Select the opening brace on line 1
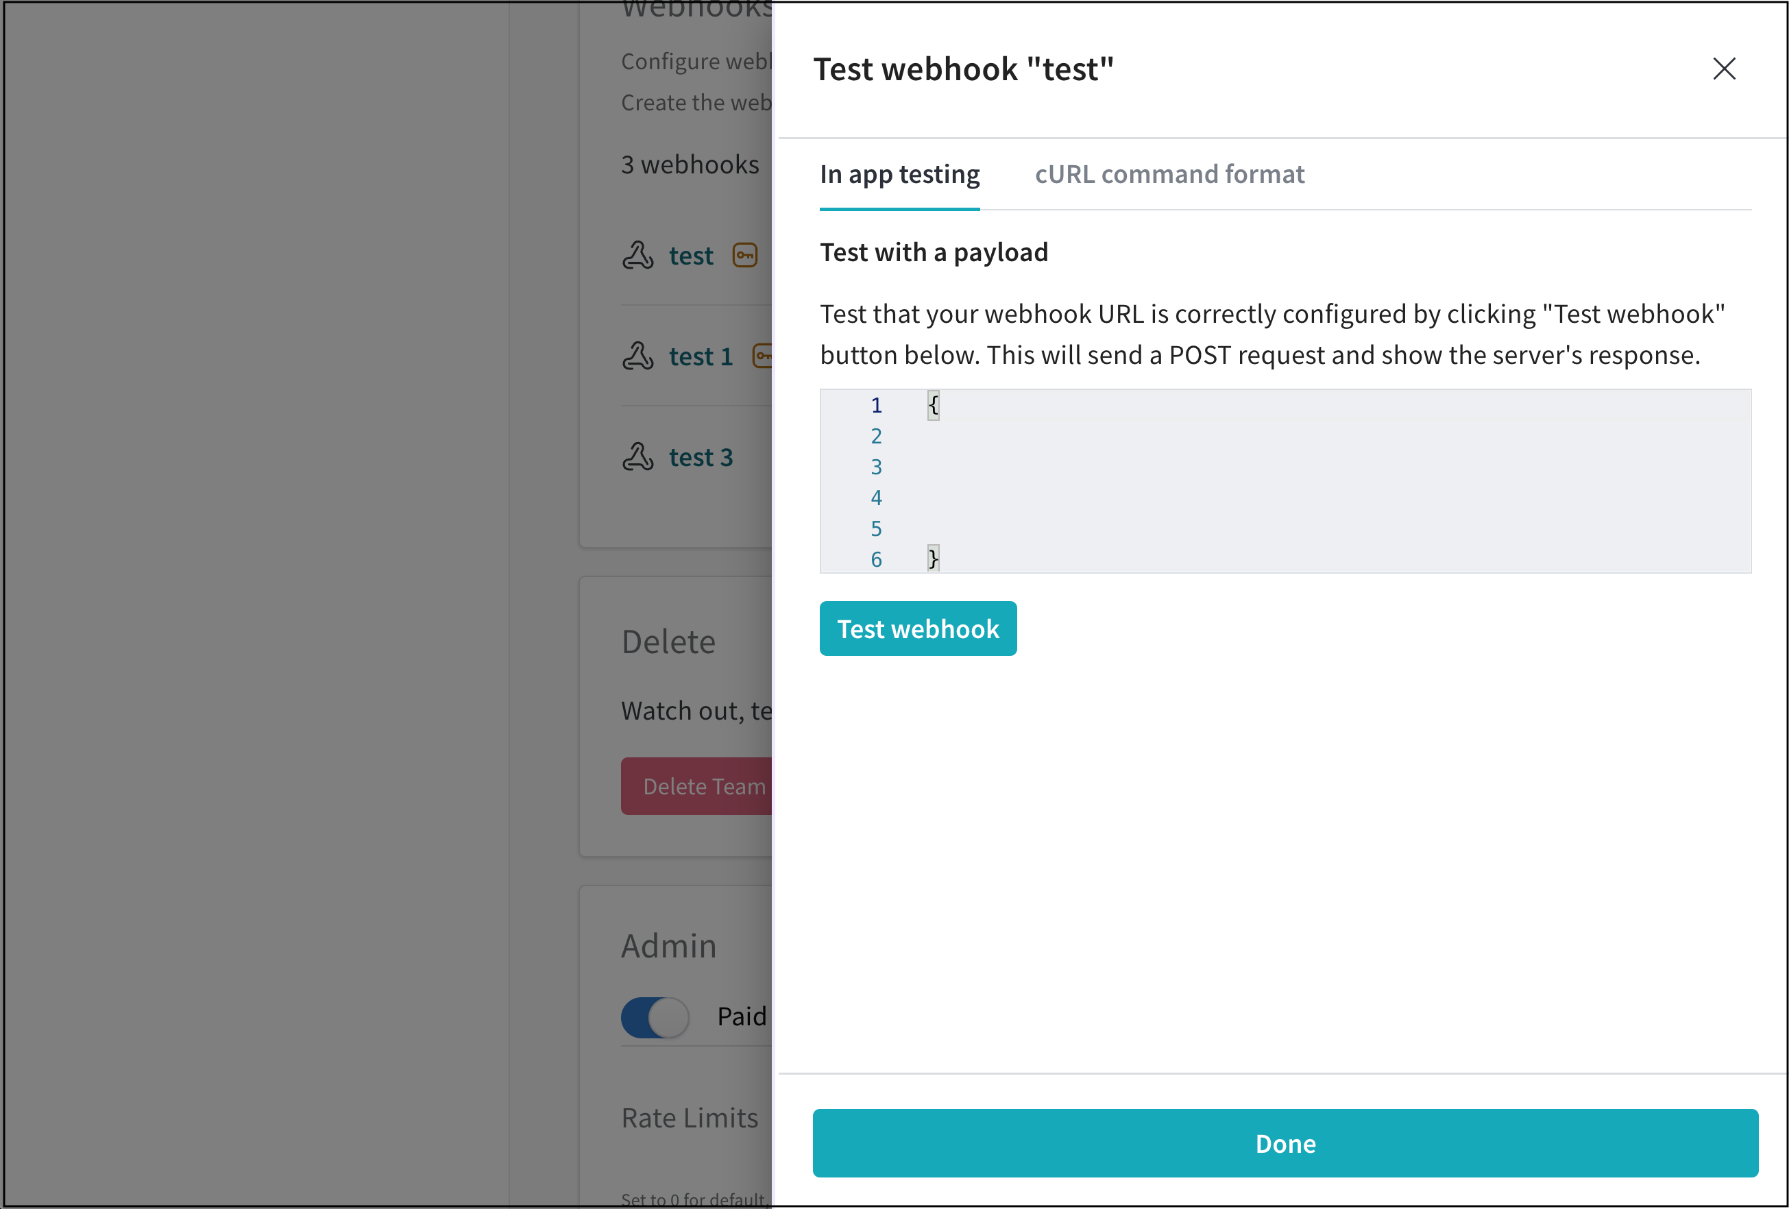This screenshot has height=1209, width=1789. pos(932,405)
